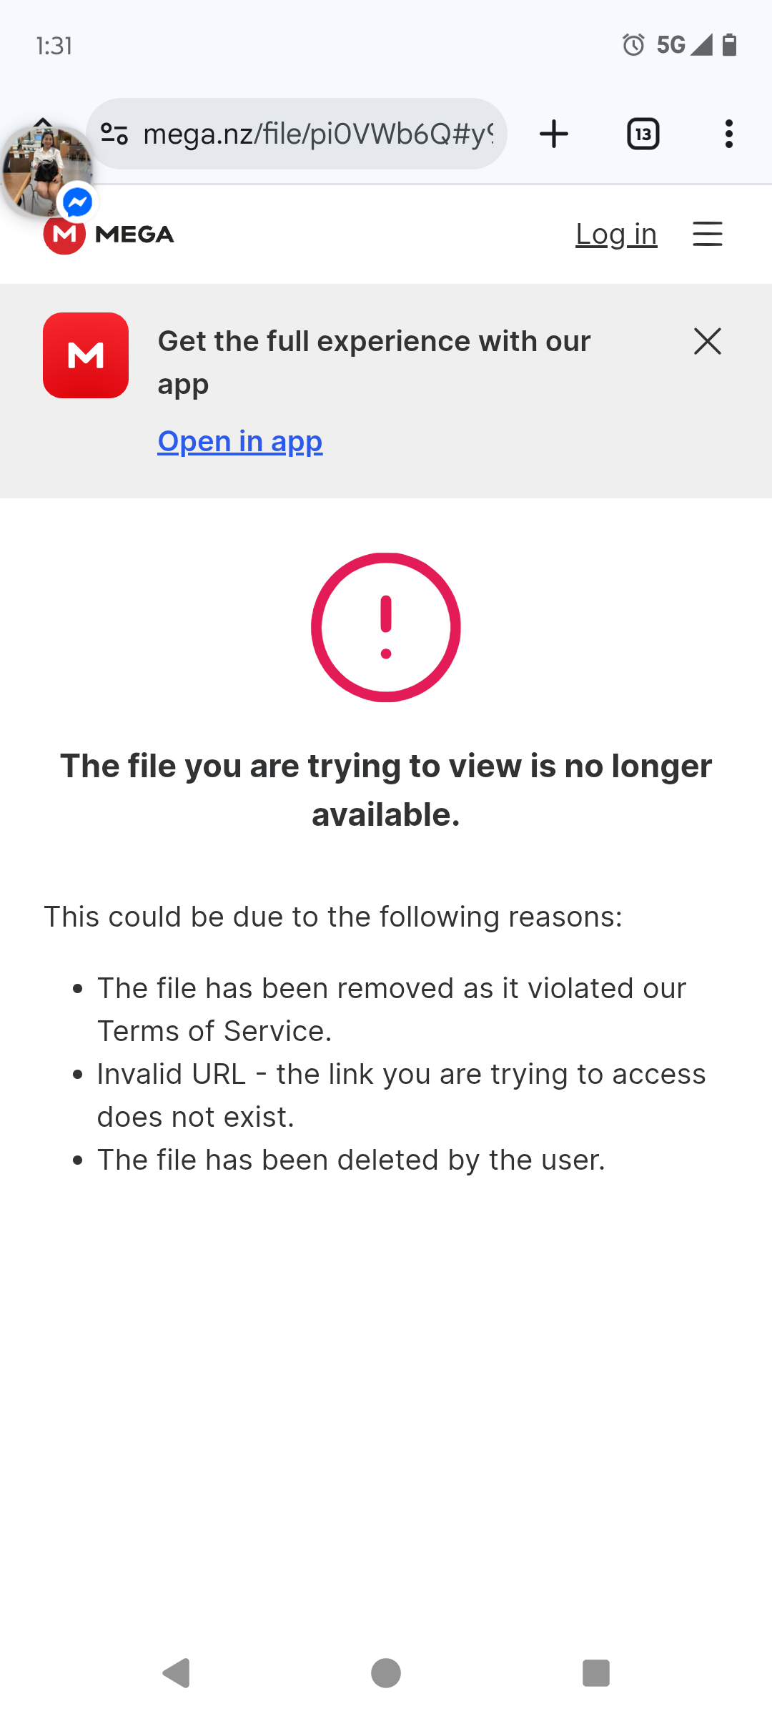Tap the alarm icon in status bar

coord(633,45)
